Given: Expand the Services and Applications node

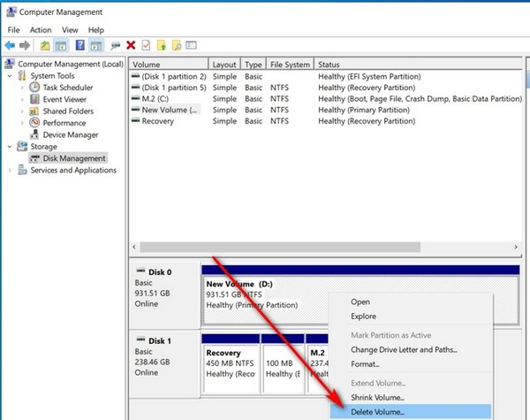Looking at the screenshot, I should coord(10,171).
